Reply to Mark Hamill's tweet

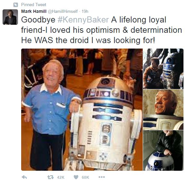pos(24,177)
